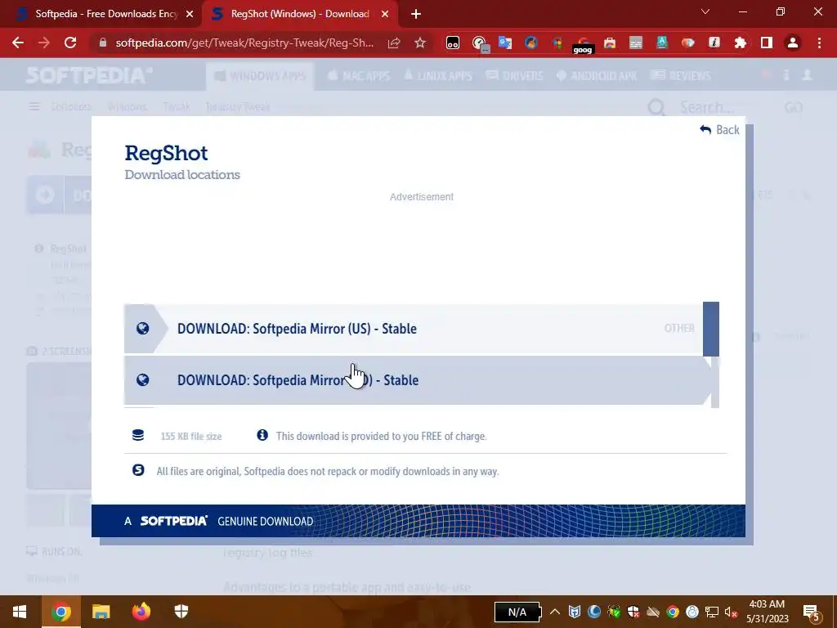Click the 155 KB file size database icon
The height and width of the screenshot is (628, 837).
point(138,435)
